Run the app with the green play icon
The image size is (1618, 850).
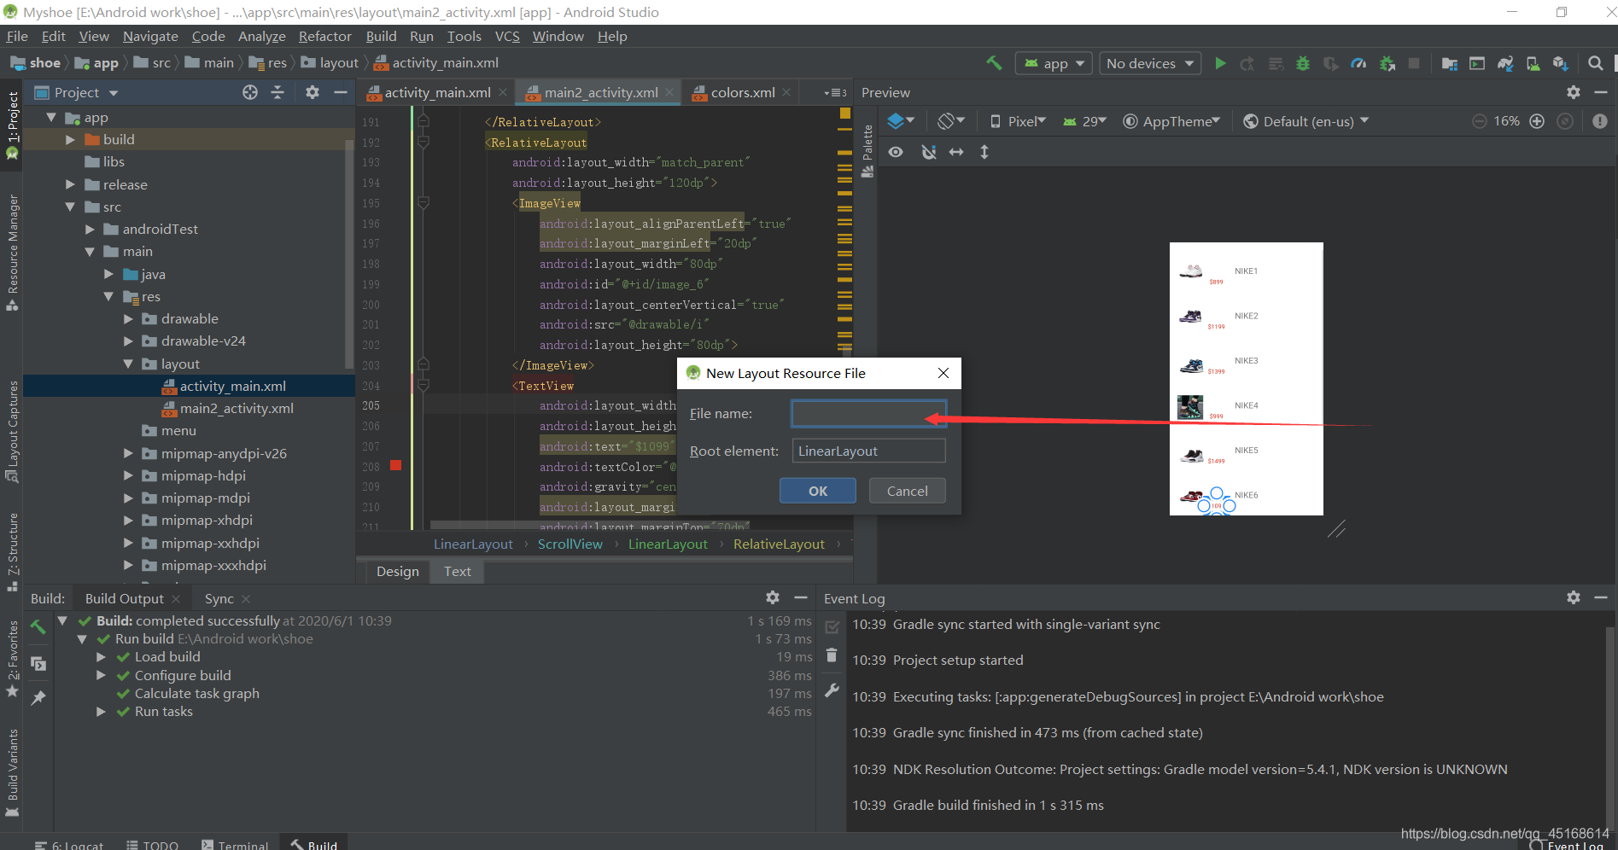[1220, 62]
